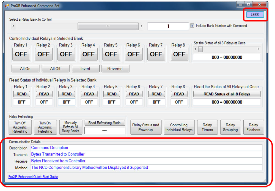Click the all-relays read result field
The width and height of the screenshot is (275, 191).
pos(227,102)
